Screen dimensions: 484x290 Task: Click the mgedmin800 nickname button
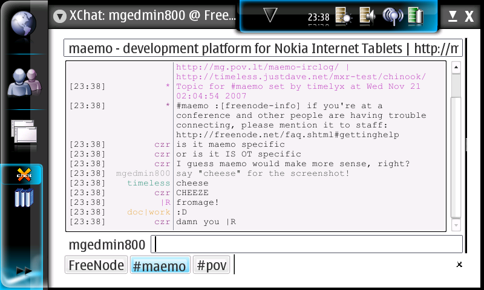coord(107,245)
